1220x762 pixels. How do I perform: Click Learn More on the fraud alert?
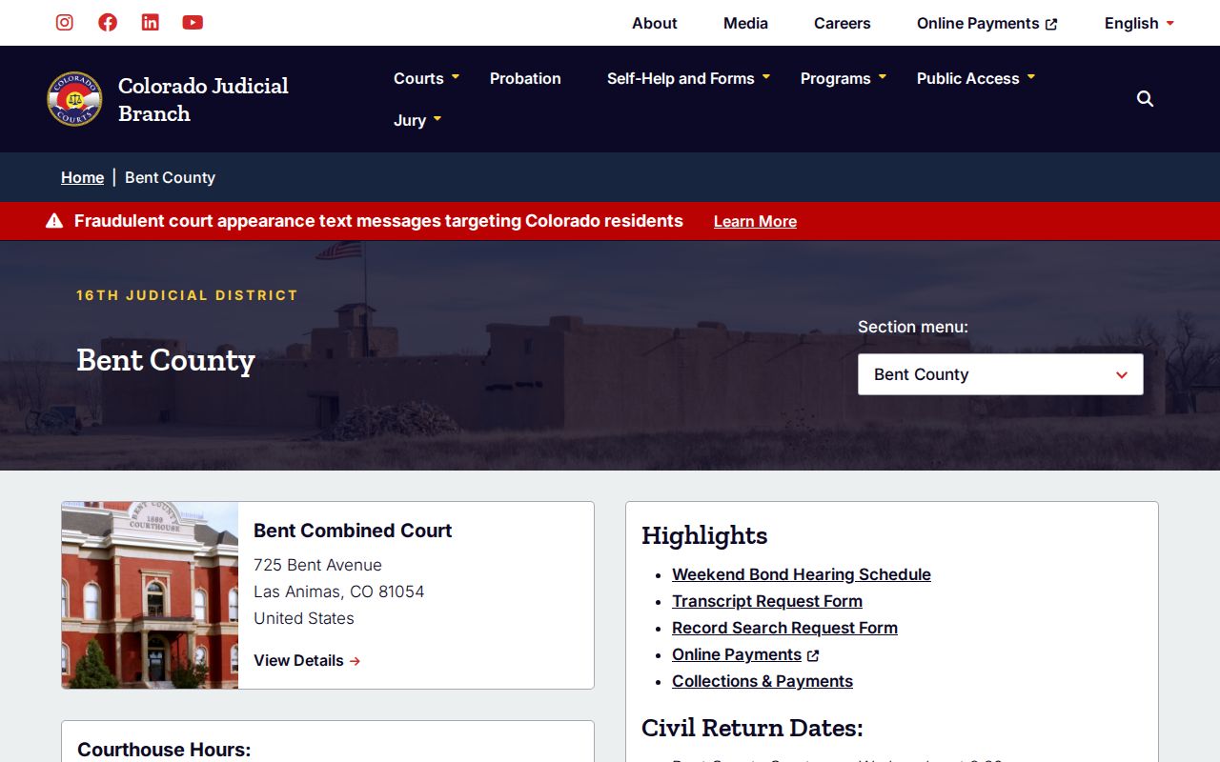[x=755, y=221]
